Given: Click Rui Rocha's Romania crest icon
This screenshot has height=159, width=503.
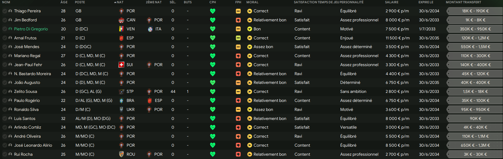Looking at the screenshot, I should pyautogui.click(x=121, y=154).
